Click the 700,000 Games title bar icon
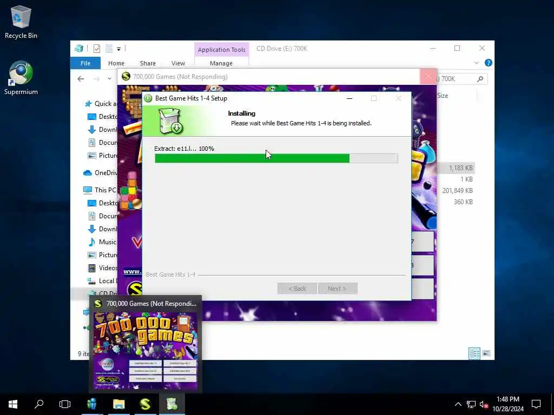This screenshot has width=554, height=415. coord(126,77)
